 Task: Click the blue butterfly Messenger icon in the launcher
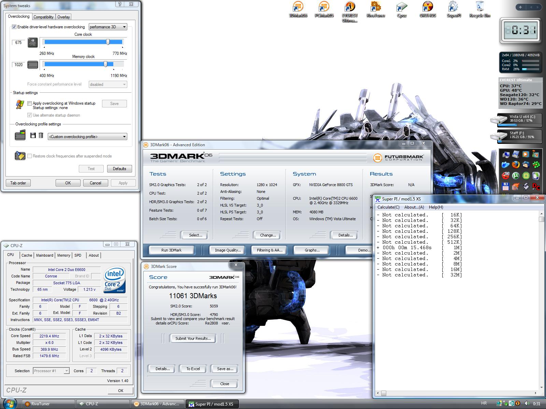click(505, 165)
